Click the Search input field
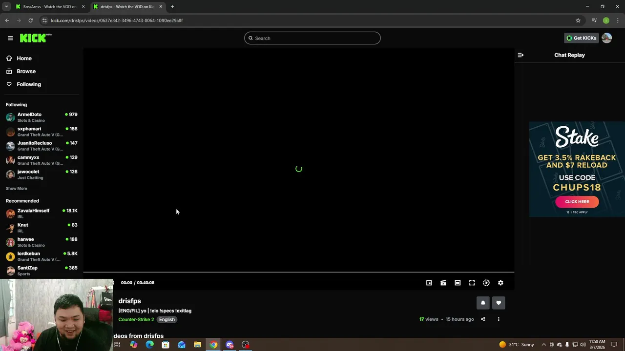Viewport: 625px width, 351px height. point(312,38)
